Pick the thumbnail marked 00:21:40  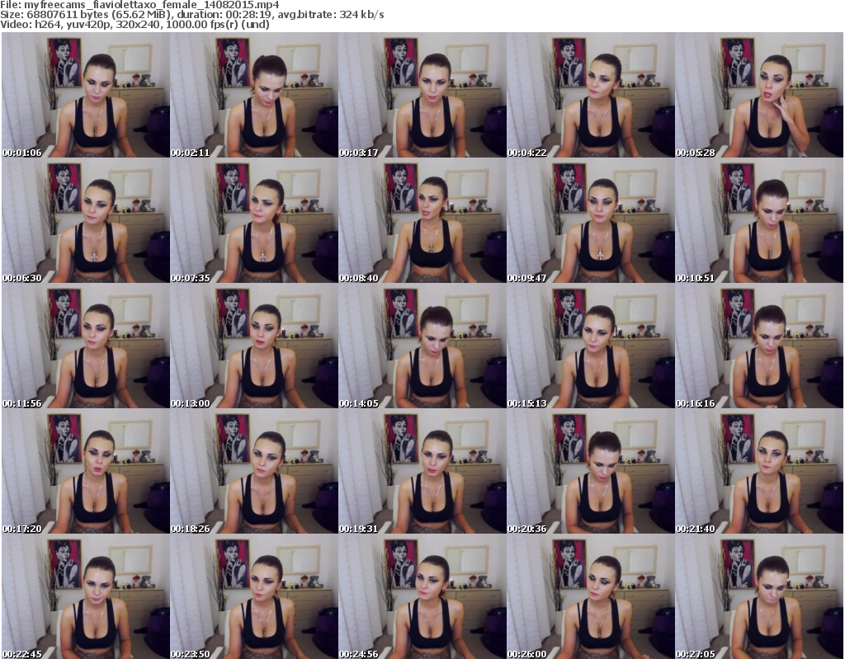[759, 472]
